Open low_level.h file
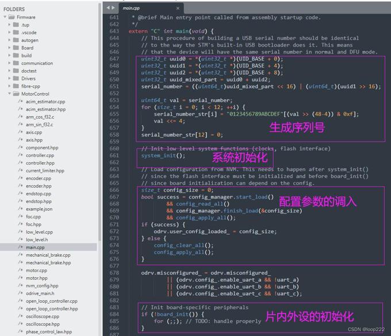The image size is (391, 336). 37,240
